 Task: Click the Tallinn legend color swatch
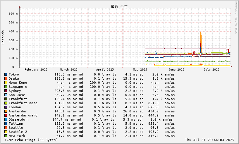click(6, 124)
